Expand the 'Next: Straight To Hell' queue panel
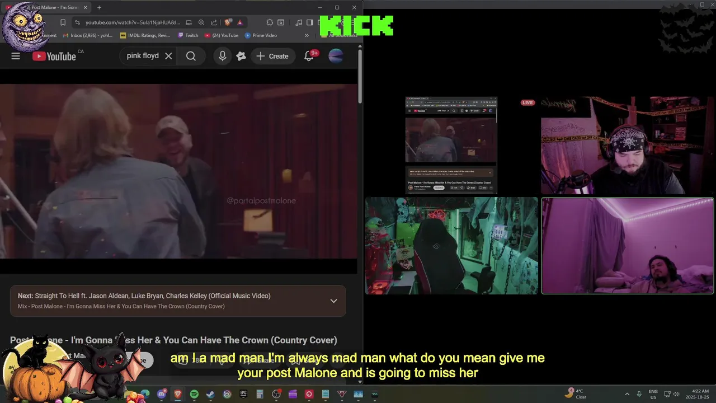The width and height of the screenshot is (716, 403). point(333,301)
